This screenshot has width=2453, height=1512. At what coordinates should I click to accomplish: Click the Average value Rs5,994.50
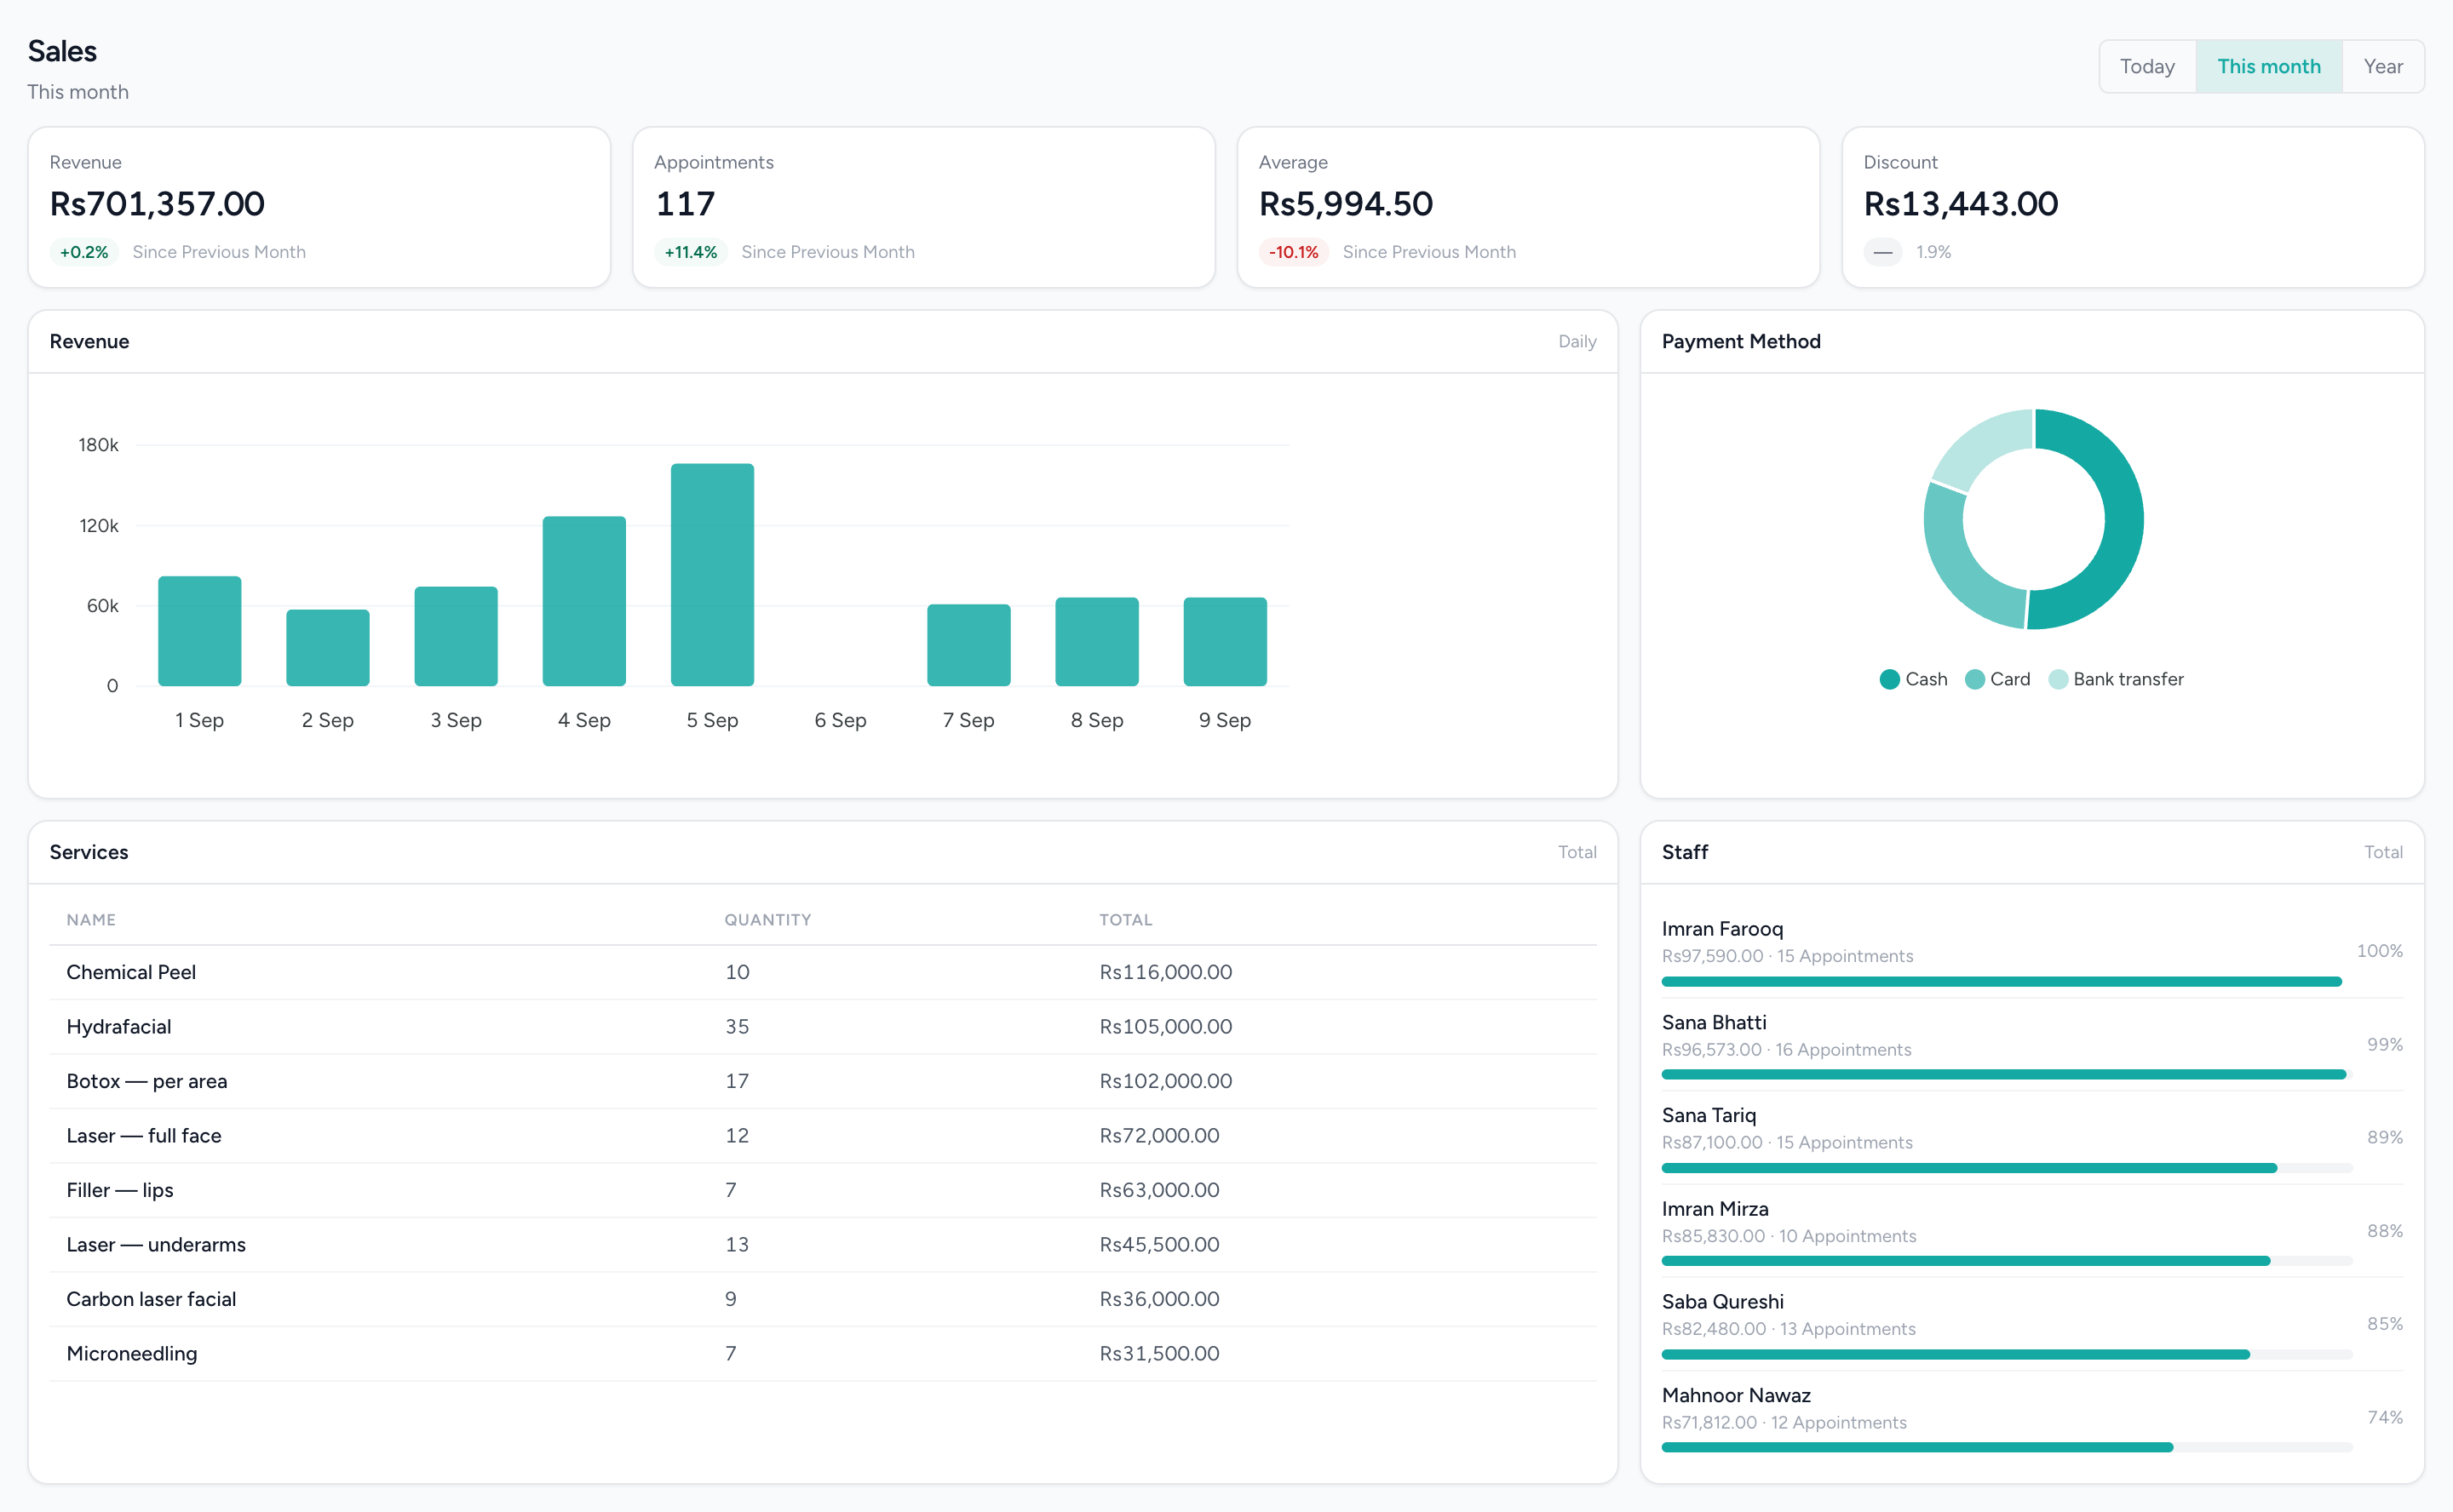click(x=1346, y=204)
